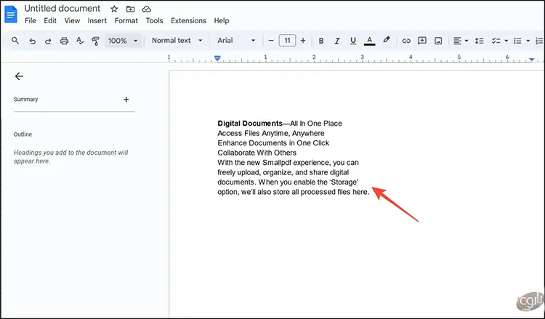Toggle bold formatting

(321, 41)
